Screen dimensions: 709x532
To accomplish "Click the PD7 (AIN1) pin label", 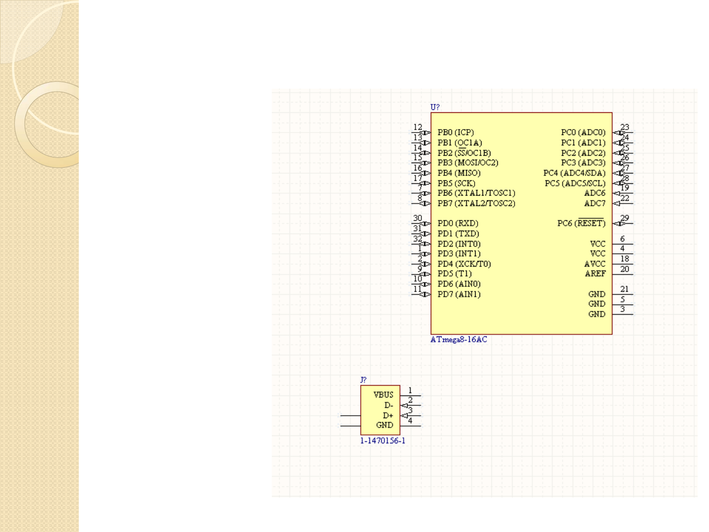I will click(x=459, y=295).
